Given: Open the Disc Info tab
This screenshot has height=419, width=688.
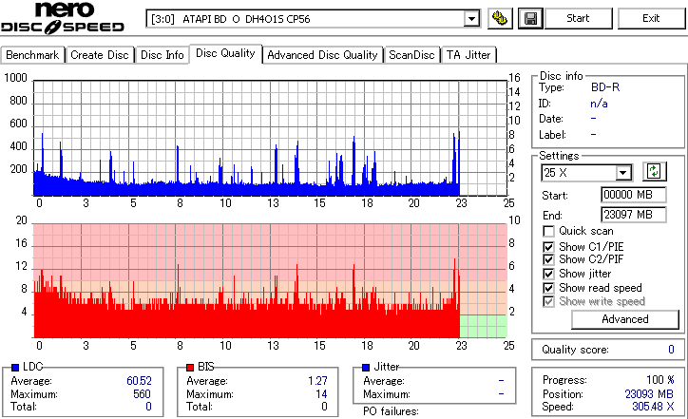Looking at the screenshot, I should point(162,55).
